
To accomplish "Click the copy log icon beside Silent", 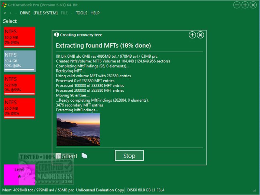I will click(x=84, y=156).
